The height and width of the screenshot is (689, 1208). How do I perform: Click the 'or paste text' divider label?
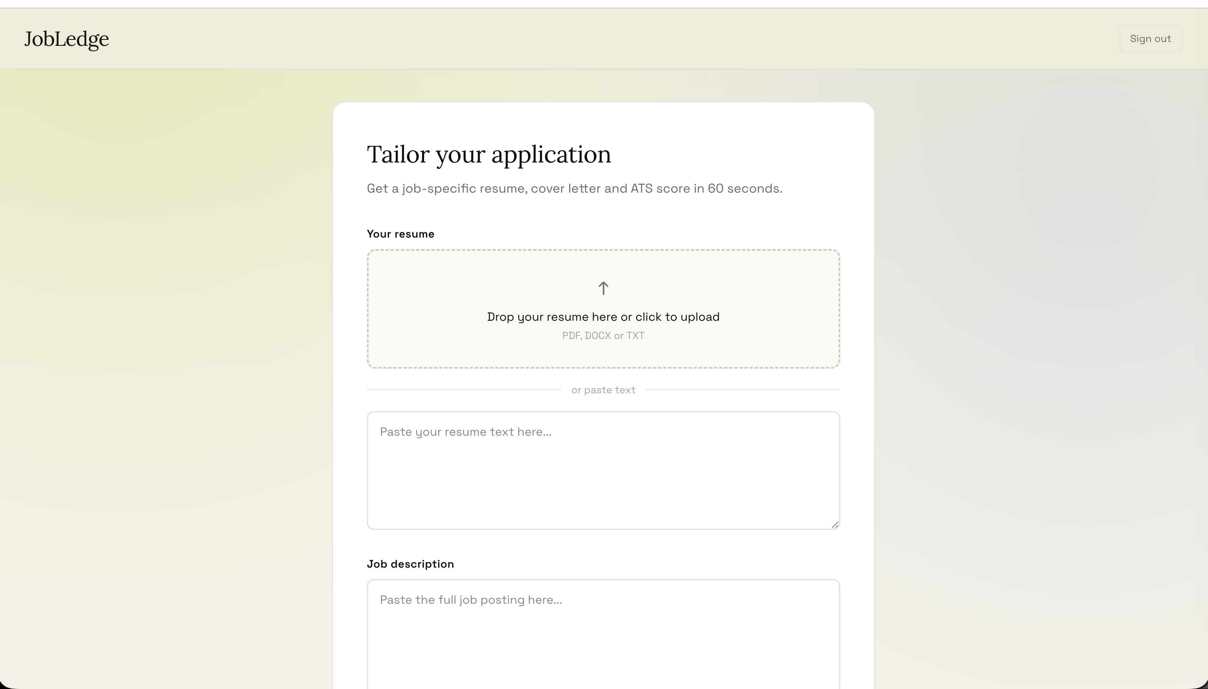coord(603,390)
